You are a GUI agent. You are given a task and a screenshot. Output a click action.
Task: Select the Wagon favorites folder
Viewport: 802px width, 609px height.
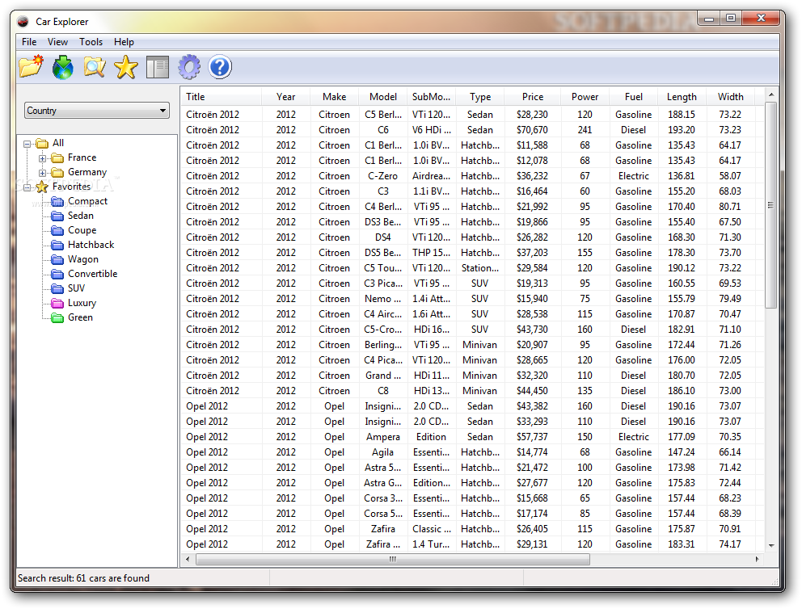click(82, 259)
